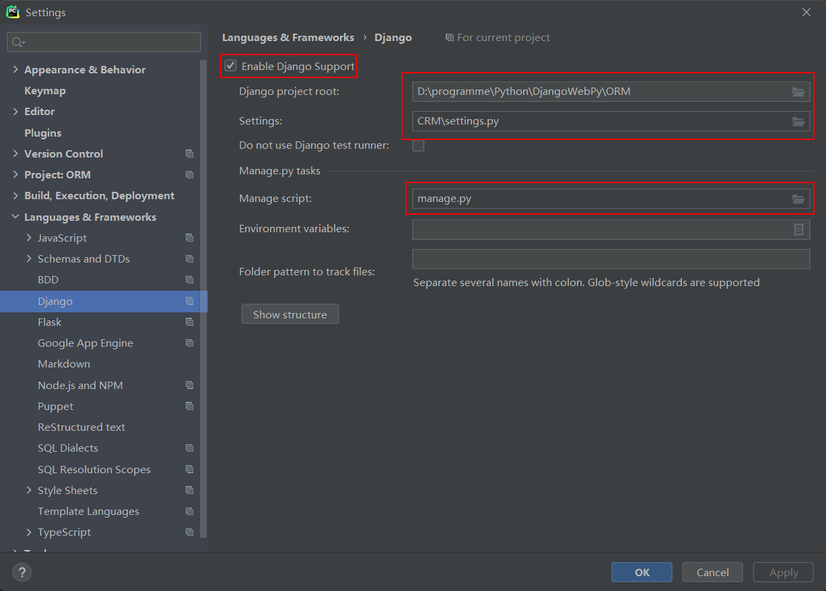
Task: Expand the Style Sheets node
Action: pos(29,491)
